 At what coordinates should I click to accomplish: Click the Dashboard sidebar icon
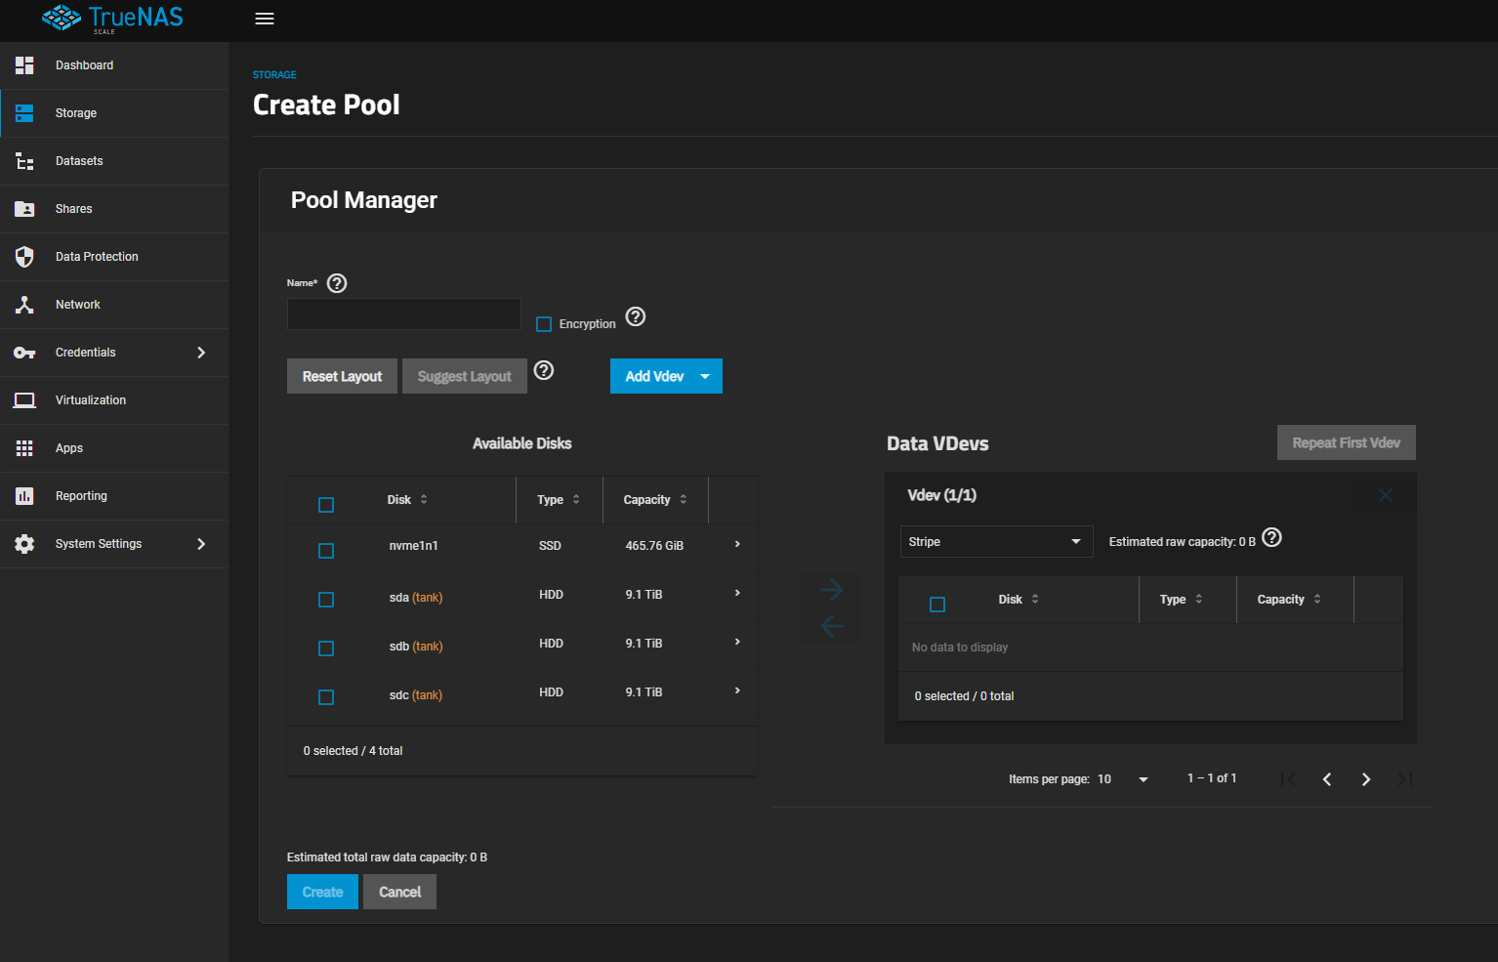(x=24, y=65)
